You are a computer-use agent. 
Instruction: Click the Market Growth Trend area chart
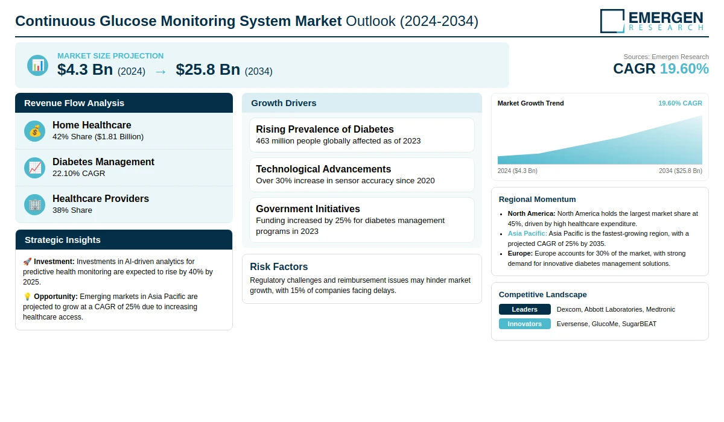pyautogui.click(x=600, y=142)
